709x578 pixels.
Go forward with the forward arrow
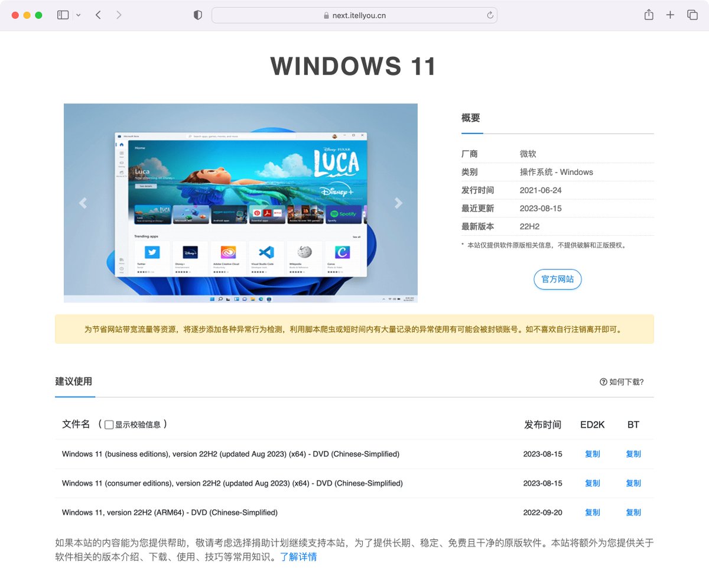(x=119, y=15)
